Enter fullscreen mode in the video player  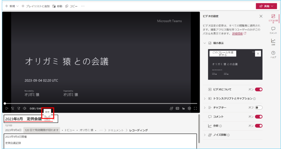point(195,108)
